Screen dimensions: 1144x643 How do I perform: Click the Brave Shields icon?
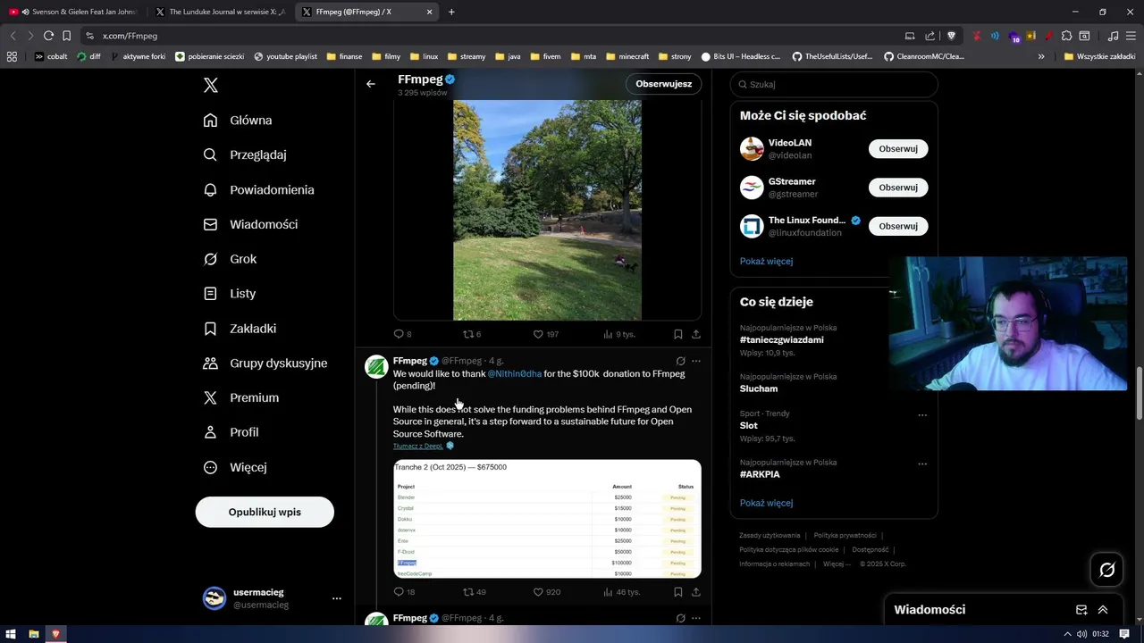(x=951, y=36)
